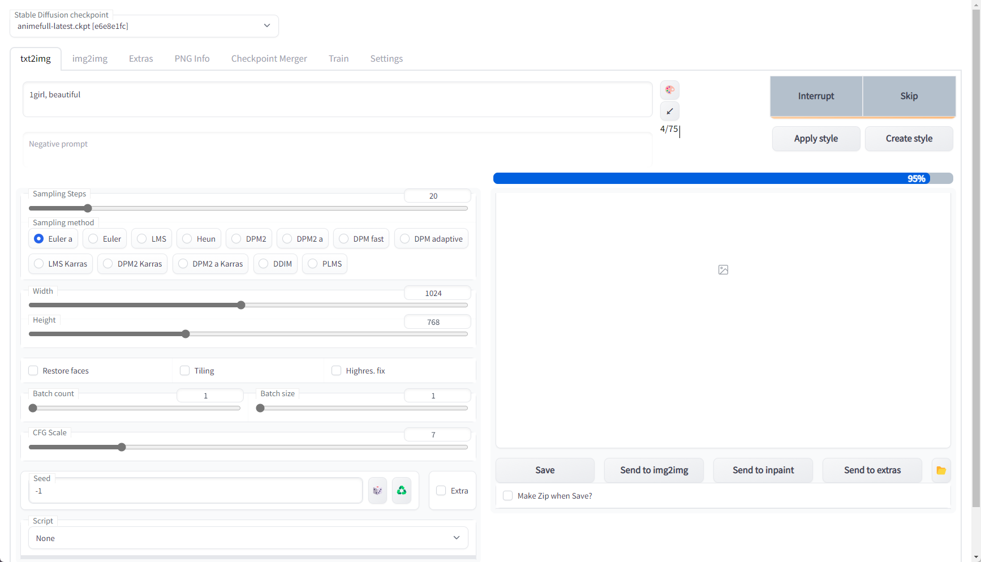The height and width of the screenshot is (562, 981).
Task: Select DPM2 a Karras sampler
Action: tap(210, 264)
